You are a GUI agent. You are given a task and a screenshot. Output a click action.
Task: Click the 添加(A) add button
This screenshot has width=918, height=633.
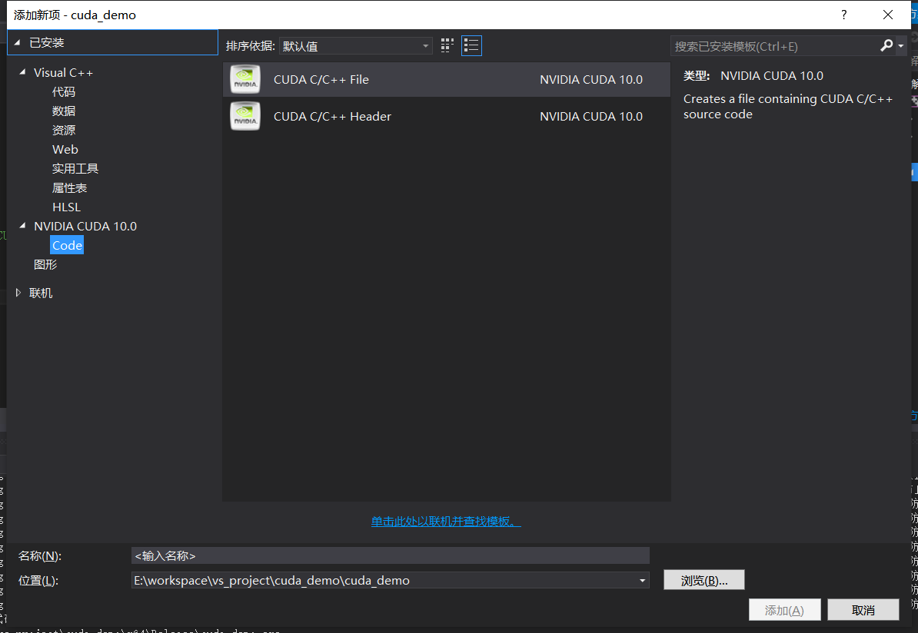click(x=784, y=610)
